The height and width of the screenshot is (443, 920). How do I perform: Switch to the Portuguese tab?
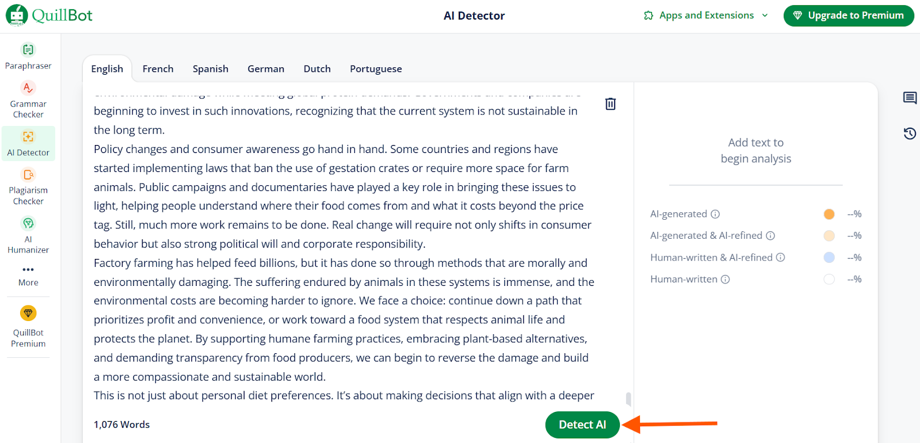click(376, 69)
